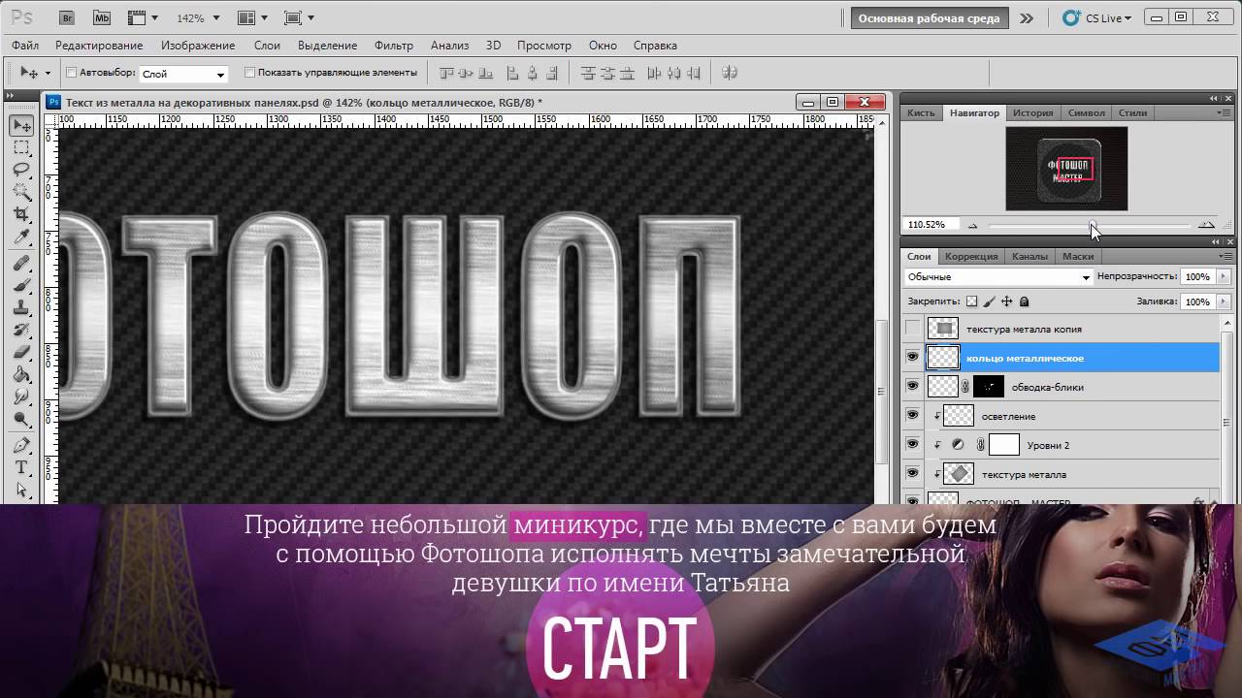The image size is (1242, 698).
Task: Expand the workspace chevron list
Action: click(x=1027, y=18)
